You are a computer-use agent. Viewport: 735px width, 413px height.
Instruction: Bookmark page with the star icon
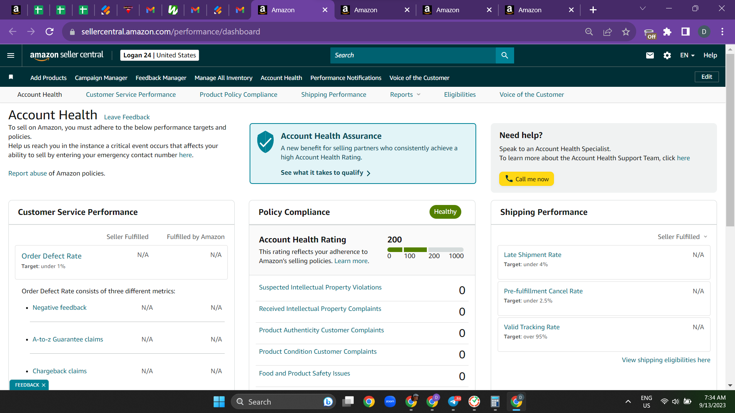(626, 32)
